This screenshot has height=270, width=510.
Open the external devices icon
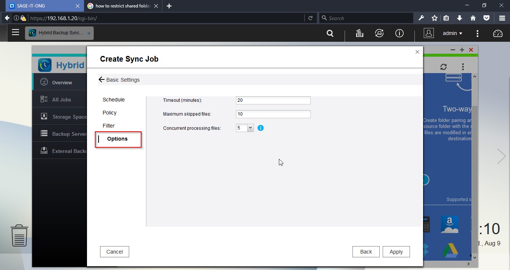click(x=379, y=33)
